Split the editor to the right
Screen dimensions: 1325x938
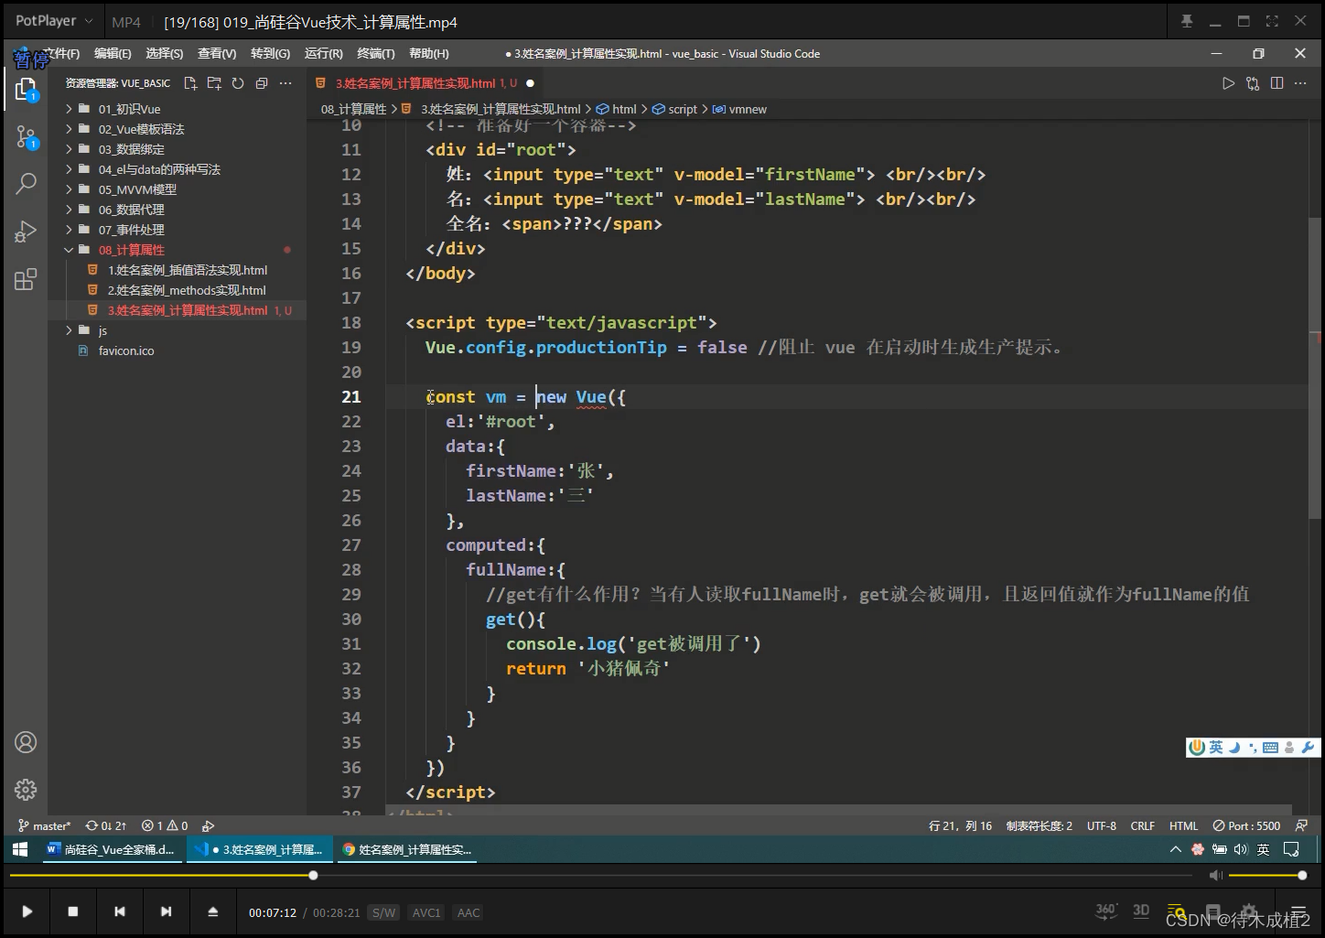[x=1277, y=83]
